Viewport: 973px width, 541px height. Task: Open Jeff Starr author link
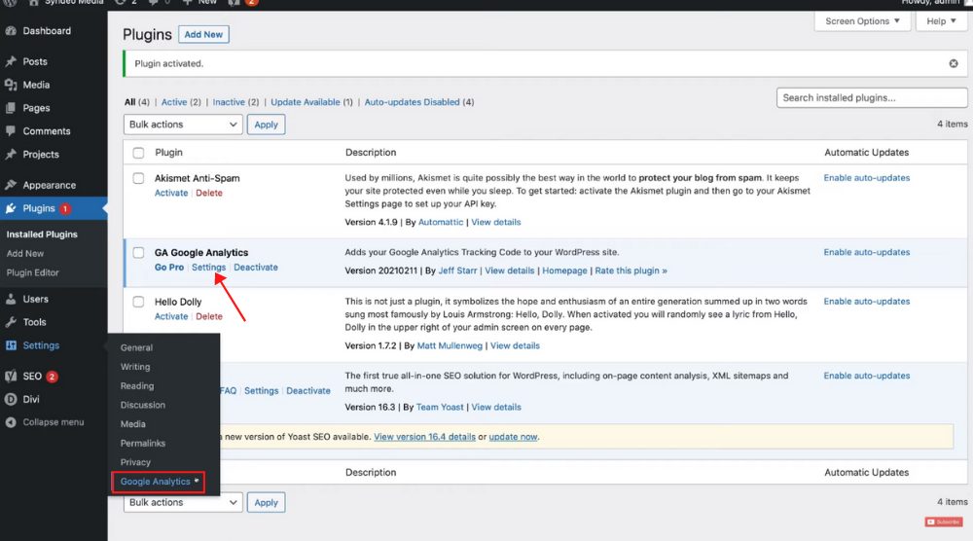(x=458, y=270)
